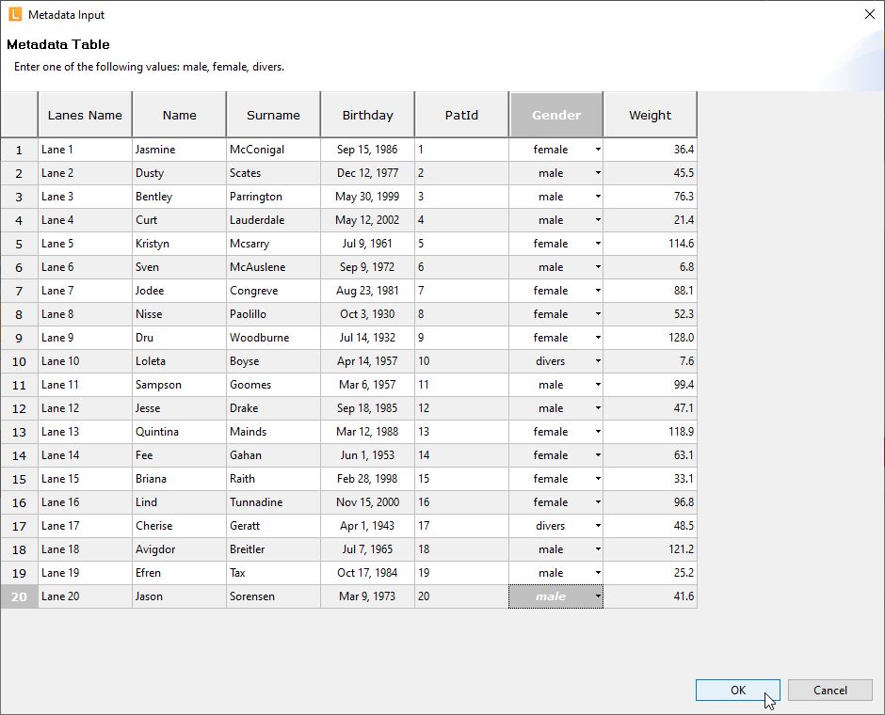This screenshot has width=885, height=715.
Task: Close the Metadata Input dialog
Action: point(868,14)
